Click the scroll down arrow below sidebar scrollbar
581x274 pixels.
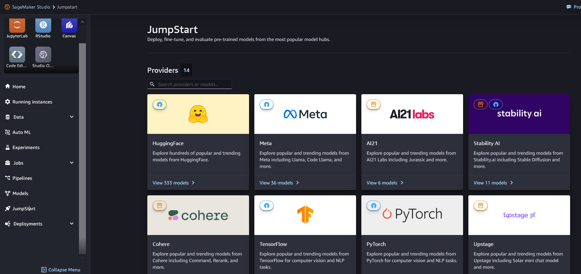click(83, 257)
